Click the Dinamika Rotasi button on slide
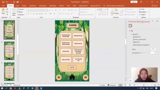 click(x=78, y=36)
